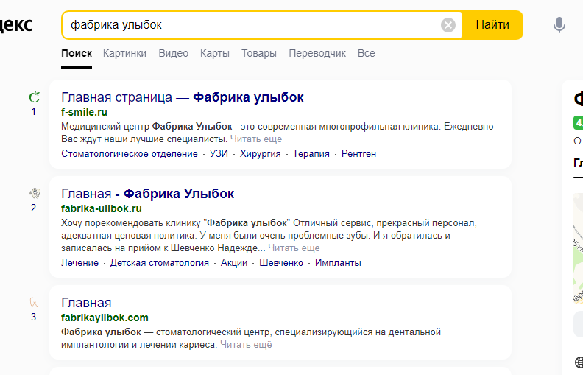The height and width of the screenshot is (375, 583).
Task: Expand the Все services menu
Action: [x=366, y=53]
